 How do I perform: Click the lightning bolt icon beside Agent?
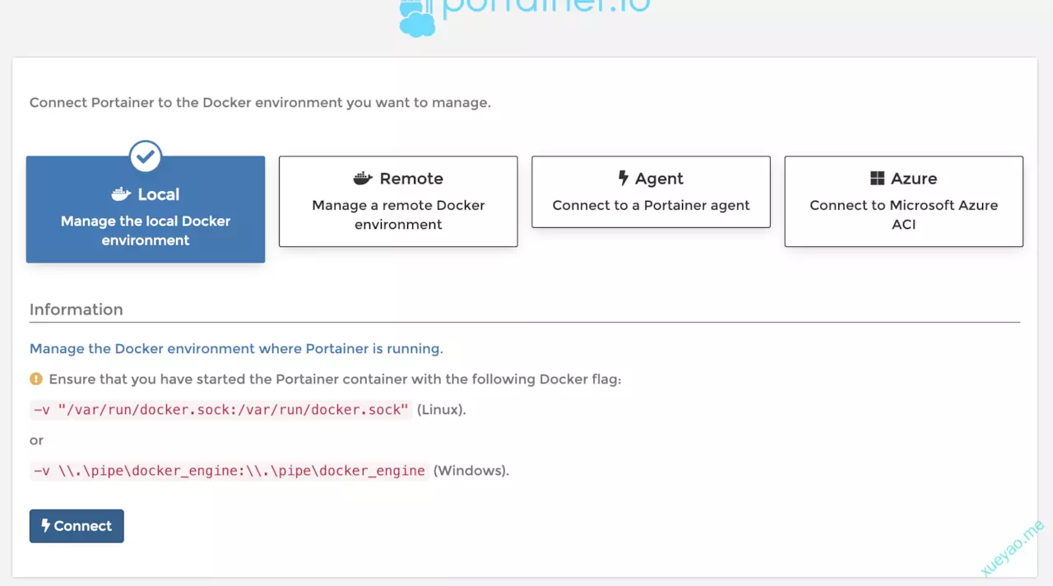pyautogui.click(x=623, y=179)
